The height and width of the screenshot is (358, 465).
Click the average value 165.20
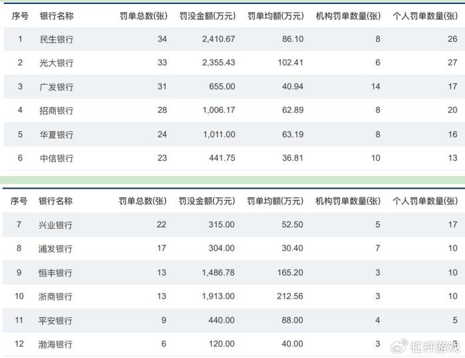click(290, 272)
